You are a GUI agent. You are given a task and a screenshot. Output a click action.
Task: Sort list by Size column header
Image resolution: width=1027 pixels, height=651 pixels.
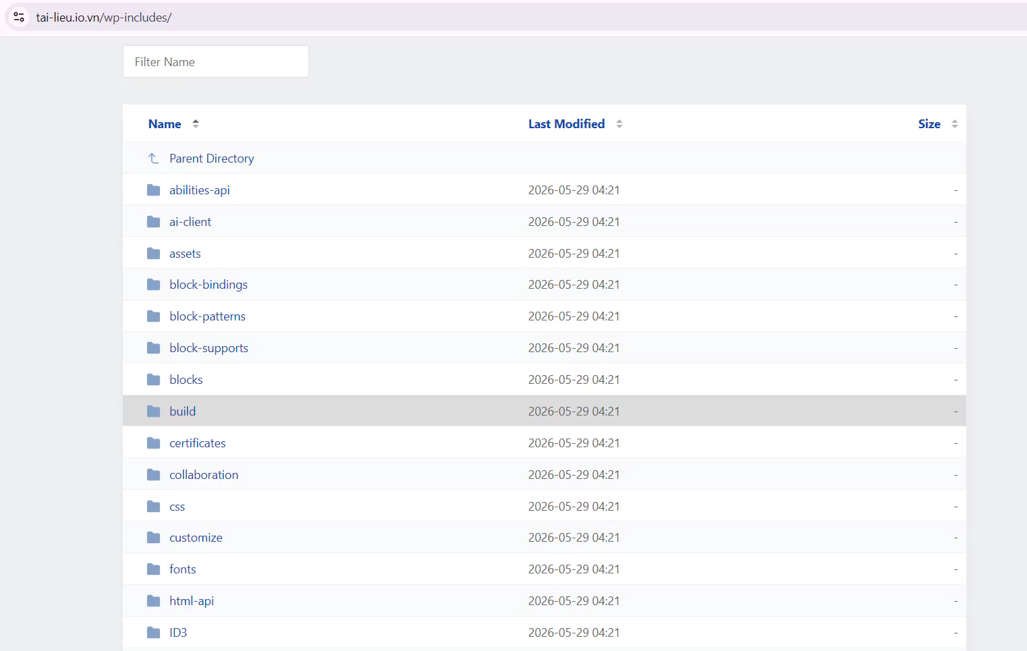(x=929, y=124)
